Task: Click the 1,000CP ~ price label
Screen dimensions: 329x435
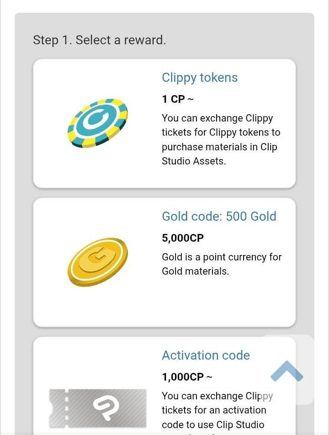Action: point(187,377)
